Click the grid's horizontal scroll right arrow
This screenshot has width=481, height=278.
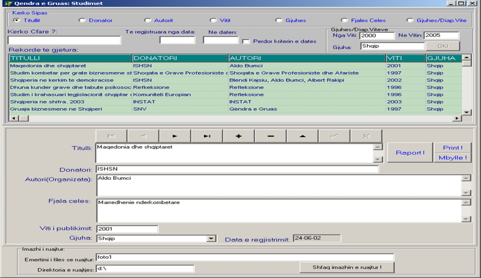point(458,118)
